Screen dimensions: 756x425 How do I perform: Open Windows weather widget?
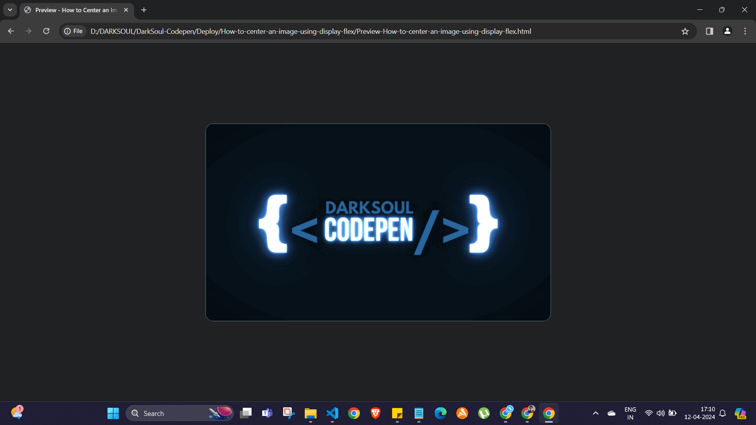[x=17, y=413]
